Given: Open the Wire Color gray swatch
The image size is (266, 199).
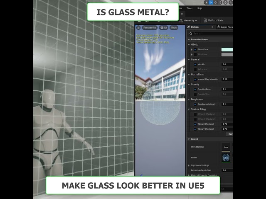Looking at the screenshot, I should [x=227, y=54].
